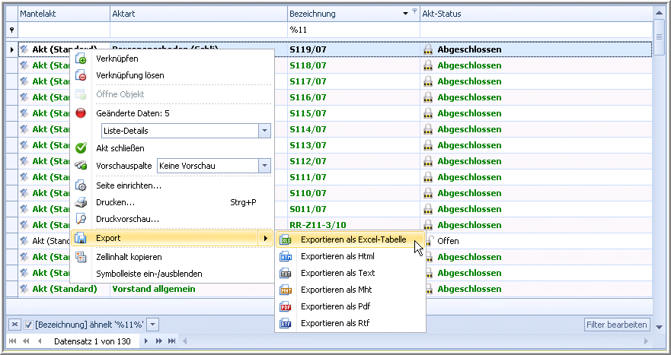This screenshot has width=671, height=355.
Task: Click the Filter bearbeiten button
Action: point(617,325)
